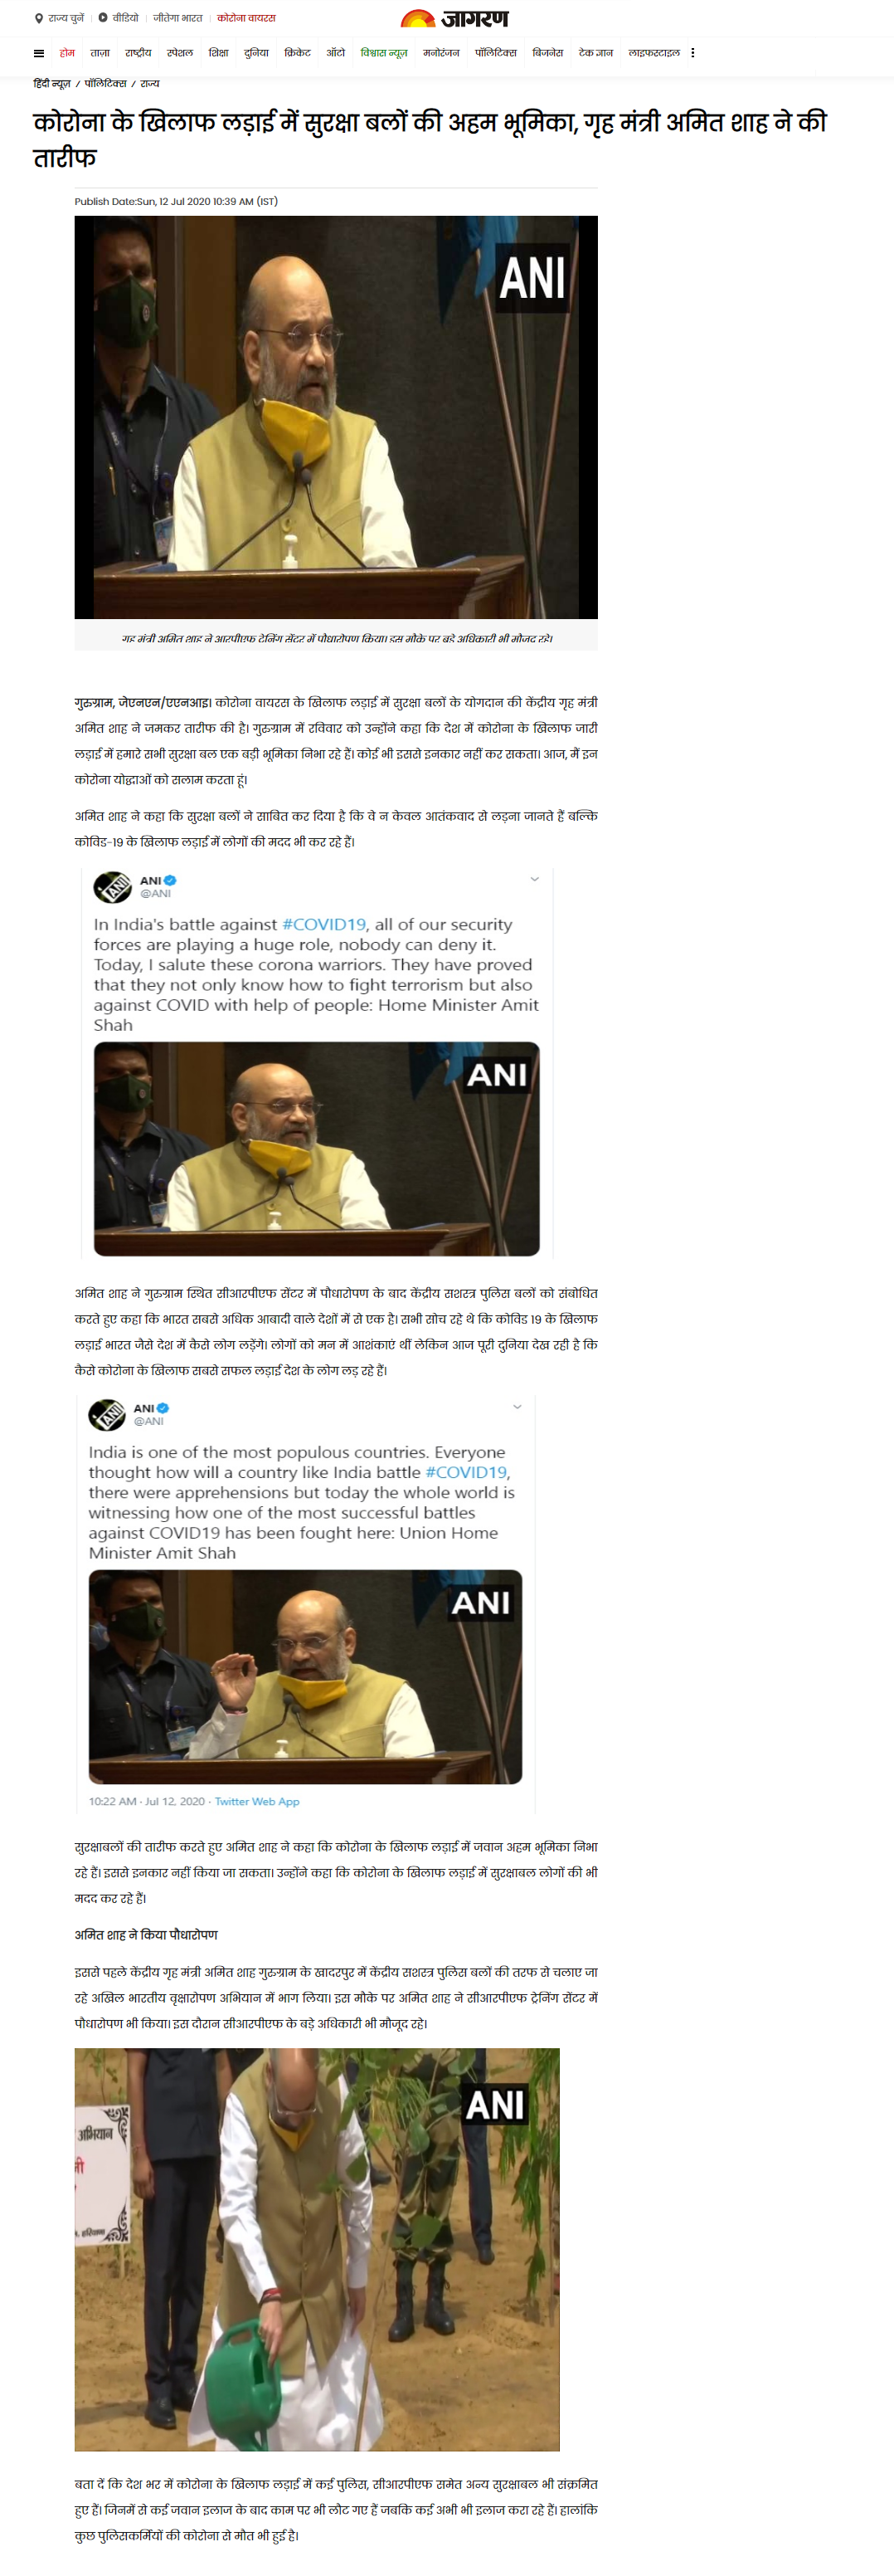The height and width of the screenshot is (2576, 894).
Task: Open Twitter Web App link
Action: click(x=257, y=1801)
